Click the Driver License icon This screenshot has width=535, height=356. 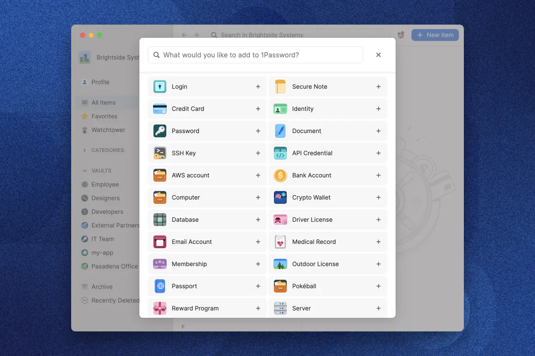coord(280,220)
